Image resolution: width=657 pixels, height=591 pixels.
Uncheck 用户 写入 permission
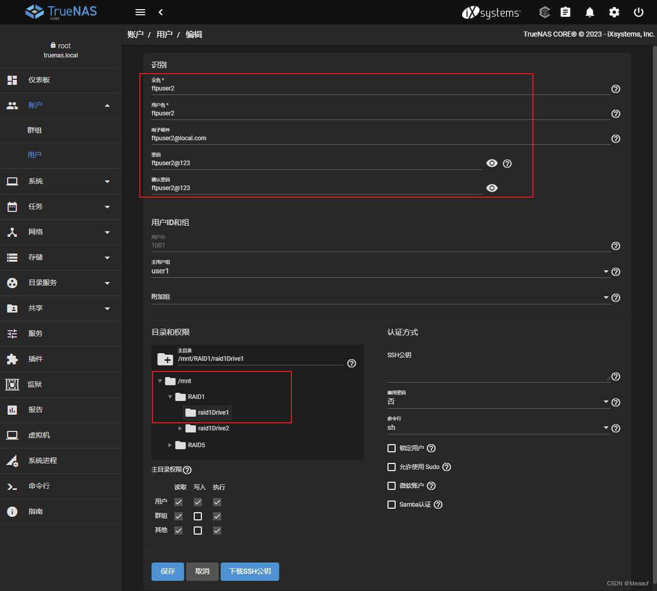point(198,502)
